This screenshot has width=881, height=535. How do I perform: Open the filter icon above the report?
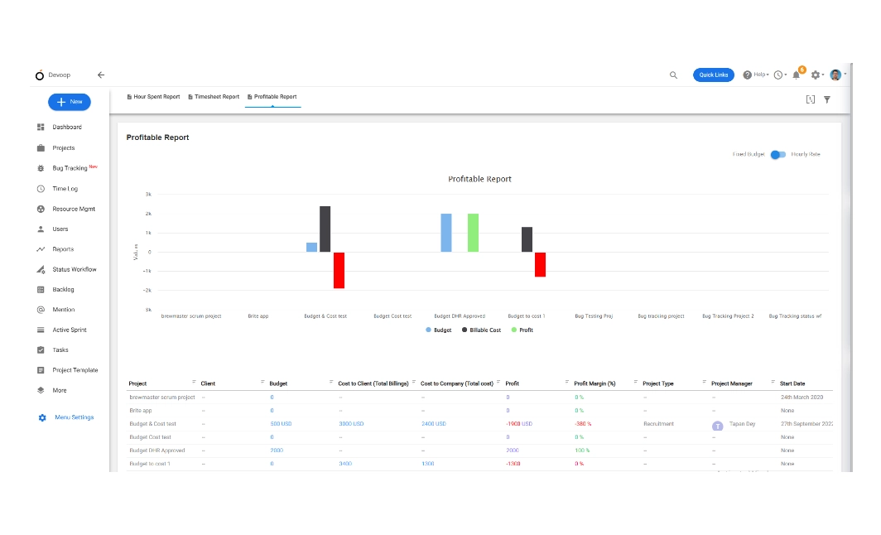(x=827, y=99)
